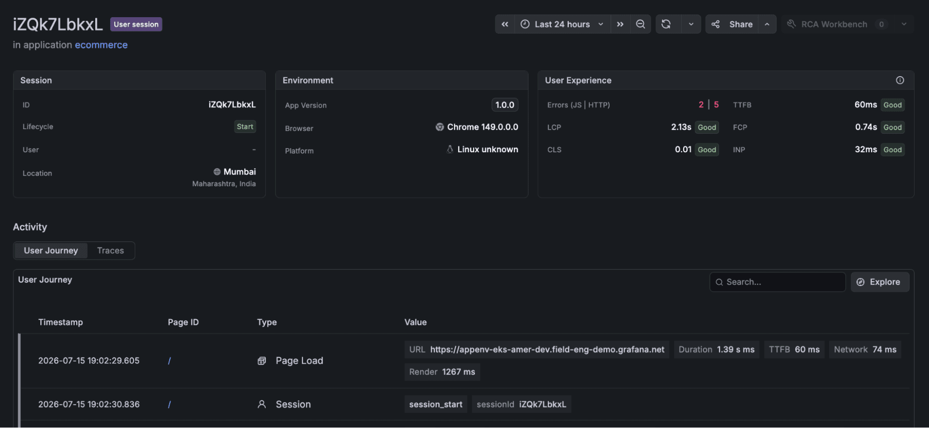Click the clock icon in time picker
Screen dimensions: 929x428
click(x=525, y=24)
